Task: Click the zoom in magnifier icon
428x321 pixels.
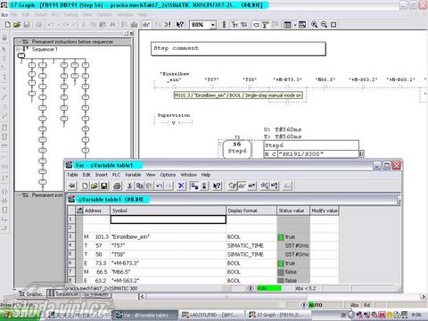Action: 314,25
